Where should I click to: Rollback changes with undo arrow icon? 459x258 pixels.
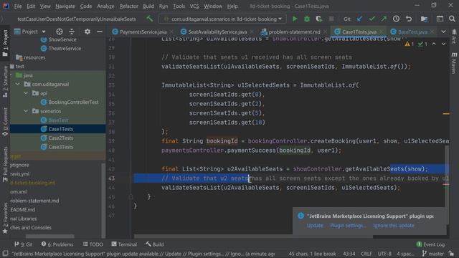[409, 19]
